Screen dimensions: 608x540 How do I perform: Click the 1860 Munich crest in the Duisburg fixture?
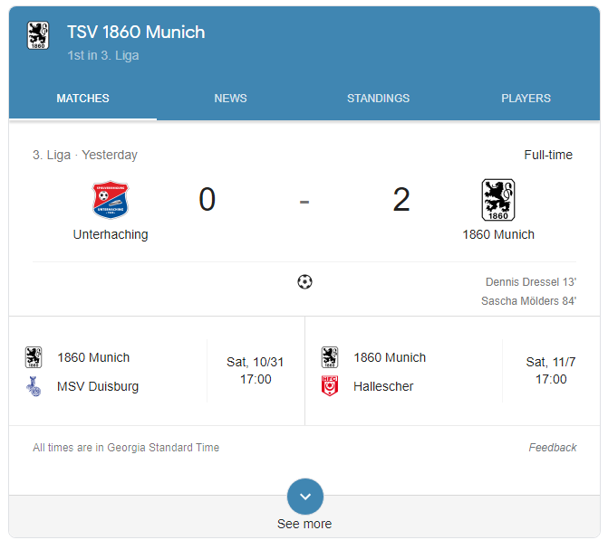click(34, 357)
